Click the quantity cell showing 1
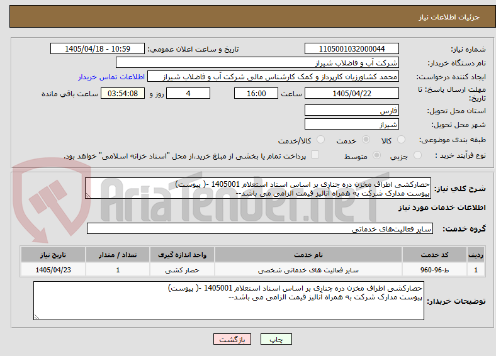Viewport: 496px width, 356px height. point(118,270)
